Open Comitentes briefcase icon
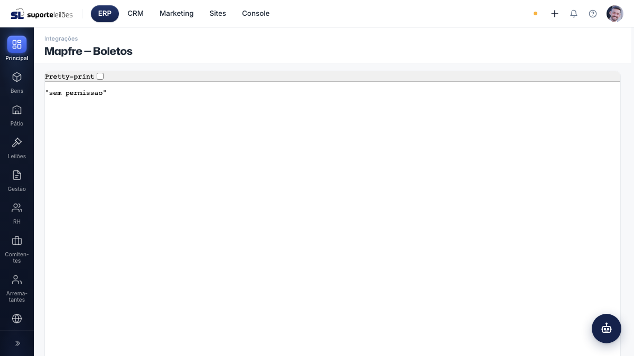The width and height of the screenshot is (634, 356). point(17,240)
